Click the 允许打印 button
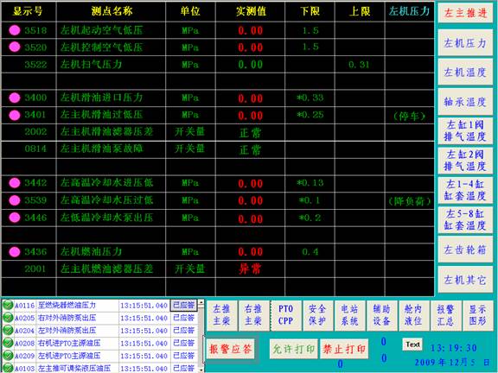Screen dimensions: 498x373 click(294, 349)
